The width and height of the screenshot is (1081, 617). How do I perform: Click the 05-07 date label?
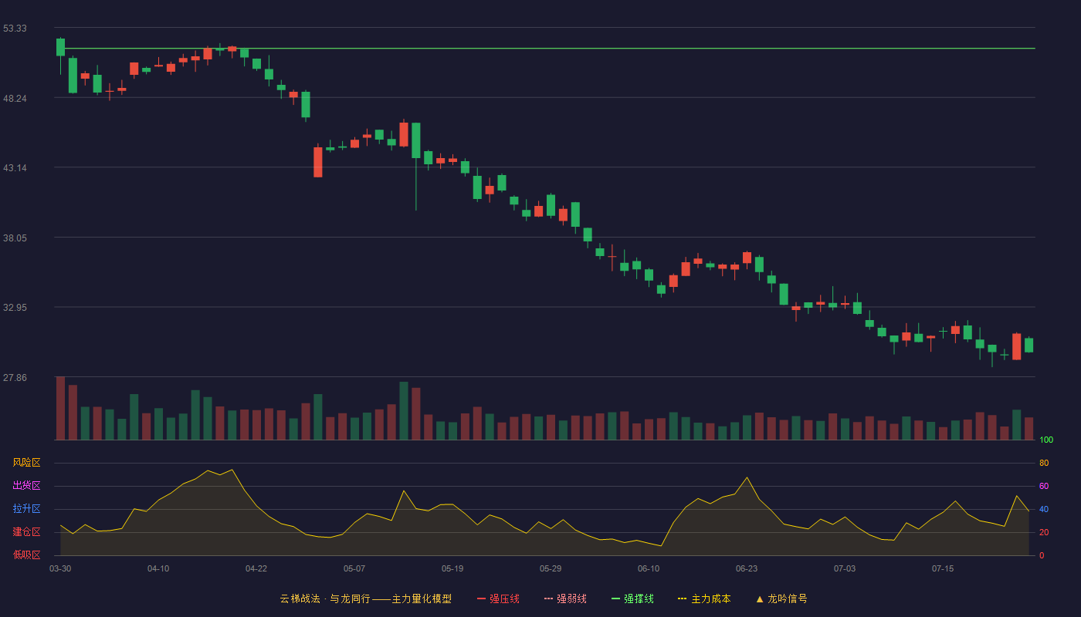tap(354, 568)
